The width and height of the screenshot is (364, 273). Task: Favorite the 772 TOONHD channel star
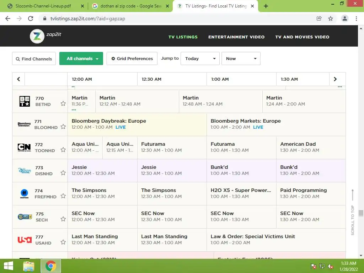tap(63, 150)
